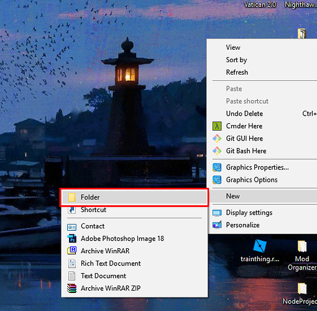Click the Git Bash Here icon
The image size is (317, 311).
click(x=217, y=151)
